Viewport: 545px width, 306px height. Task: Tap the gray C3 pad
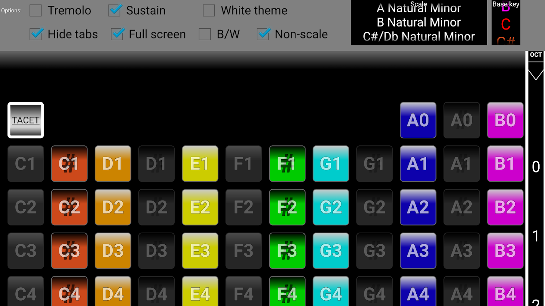26,251
